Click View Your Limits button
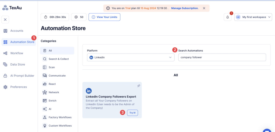Image resolution: width=275 pixels, height=132 pixels. coord(104,17)
